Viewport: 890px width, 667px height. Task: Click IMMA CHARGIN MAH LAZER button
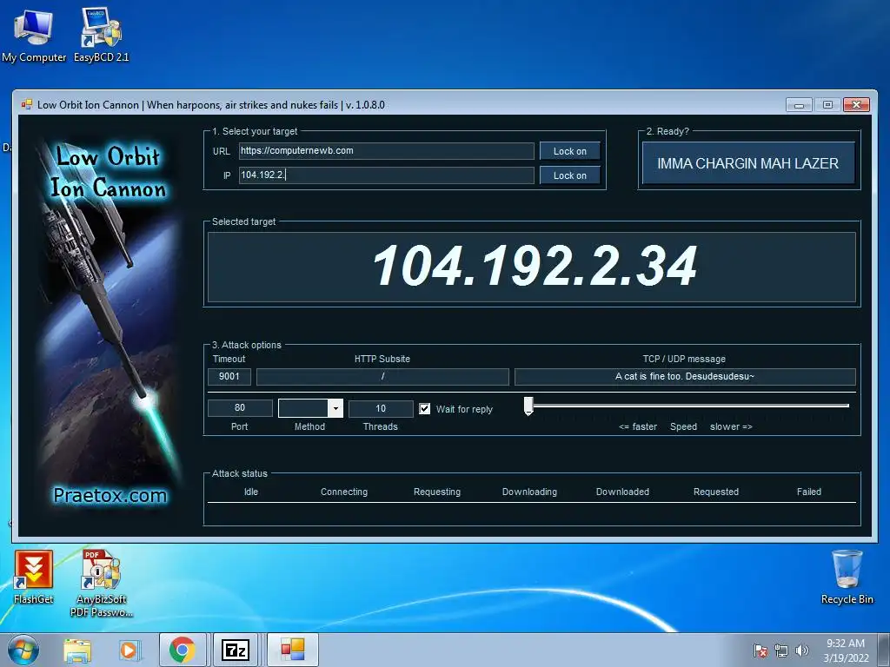point(748,163)
